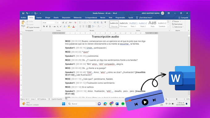The width and height of the screenshot is (210, 118).
Task: Expand the Buscar dropdown arrow
Action: click(180, 21)
